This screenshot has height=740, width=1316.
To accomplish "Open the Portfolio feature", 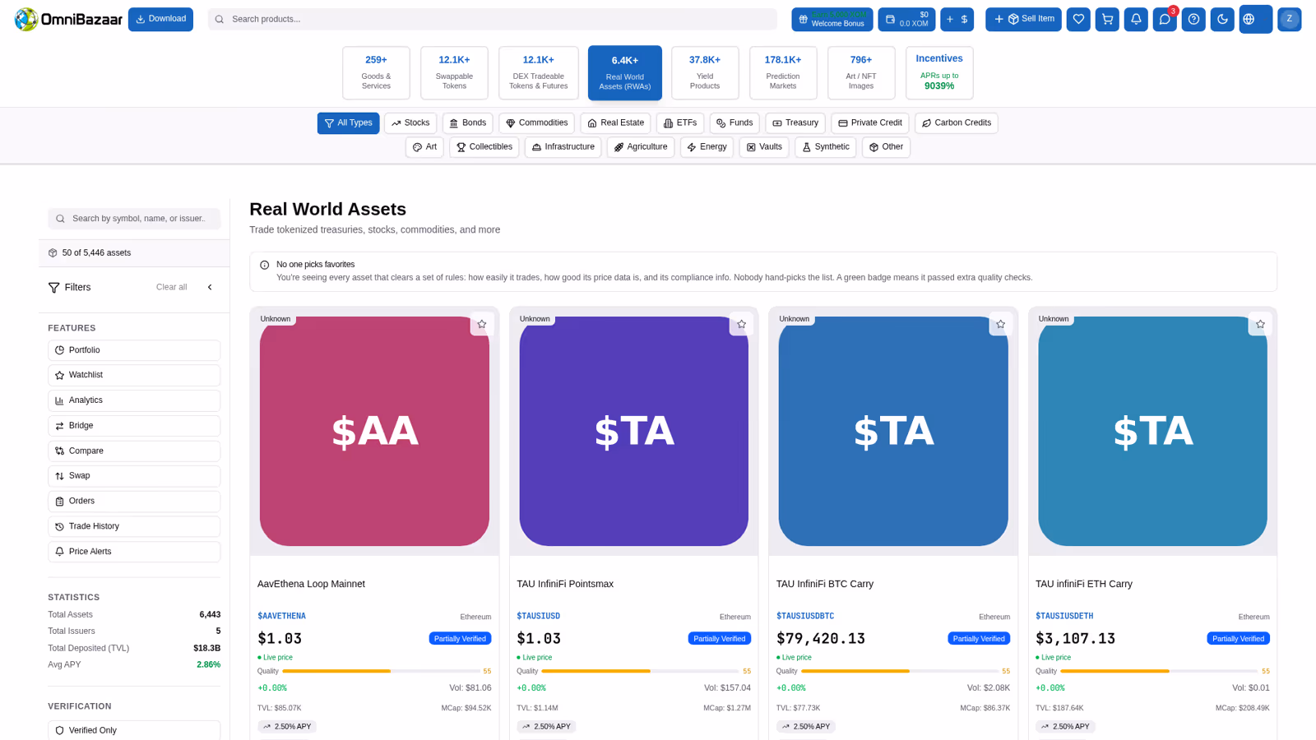I will [x=134, y=350].
